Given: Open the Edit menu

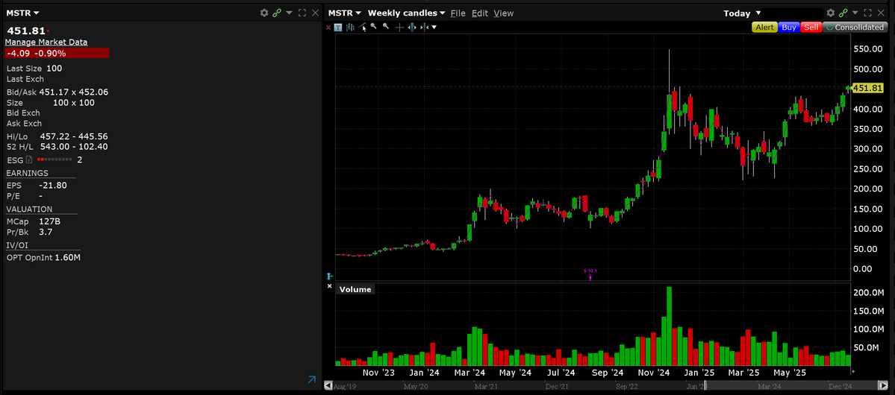Looking at the screenshot, I should click(479, 13).
